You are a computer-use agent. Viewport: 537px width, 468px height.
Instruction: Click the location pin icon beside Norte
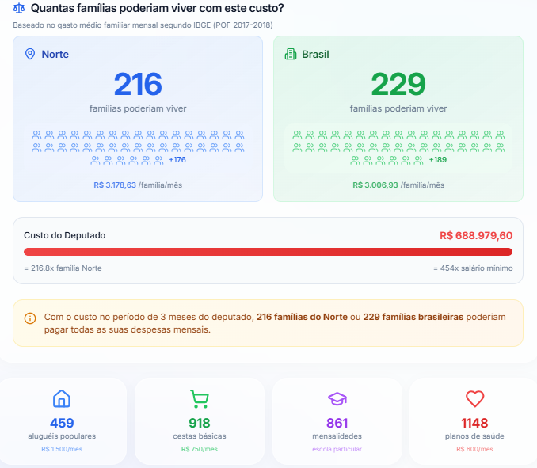coord(30,54)
